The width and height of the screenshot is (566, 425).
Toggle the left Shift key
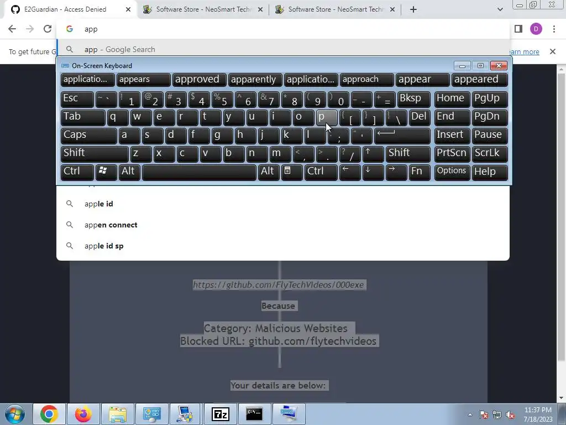tap(95, 154)
